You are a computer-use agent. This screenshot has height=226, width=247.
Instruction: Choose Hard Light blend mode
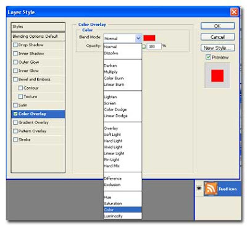pyautogui.click(x=123, y=141)
